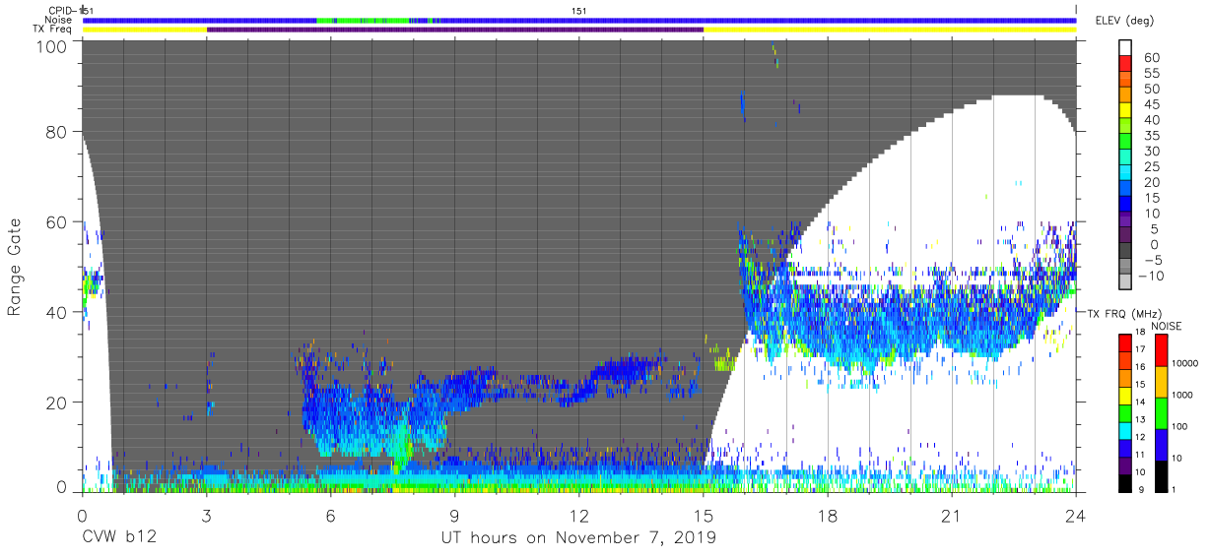The width and height of the screenshot is (1210, 558).
Task: Select the red top segment of NOISE colorbar
Action: click(1160, 351)
